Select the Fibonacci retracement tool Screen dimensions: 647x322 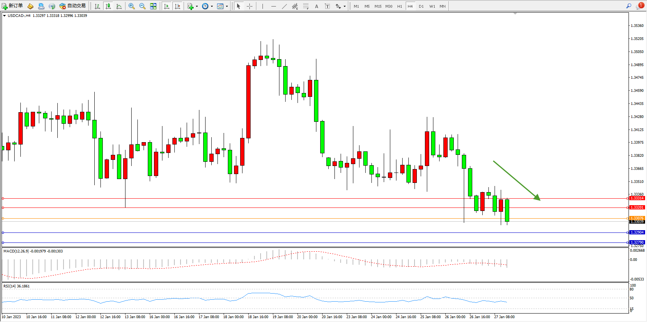(306, 6)
